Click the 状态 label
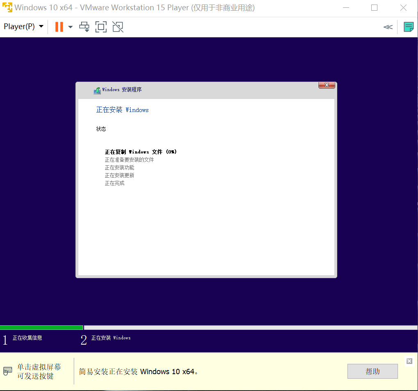Screen dimensions: 418x391 tap(101, 129)
